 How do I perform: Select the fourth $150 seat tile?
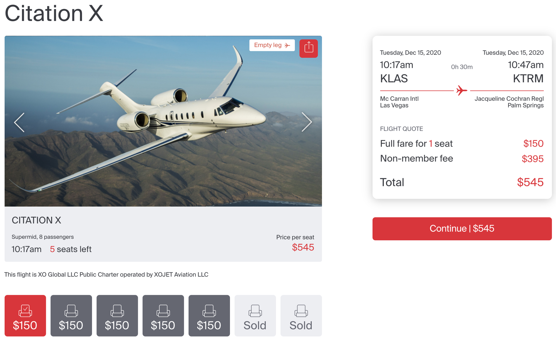[x=163, y=316]
